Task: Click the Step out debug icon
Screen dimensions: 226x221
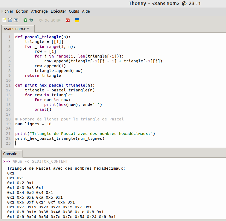Action: pyautogui.click(x=53, y=20)
